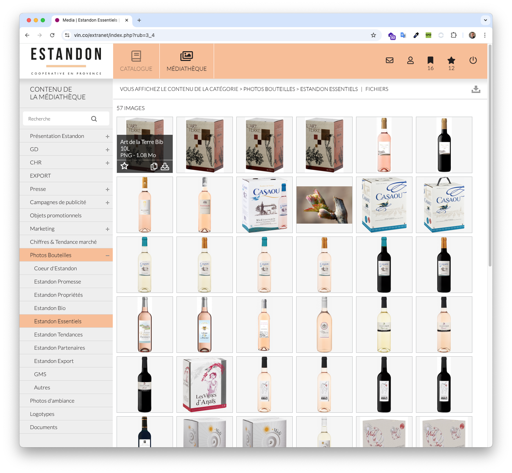Open the color picker eyedropper extension
Screen dimensions: 512x473
416,35
